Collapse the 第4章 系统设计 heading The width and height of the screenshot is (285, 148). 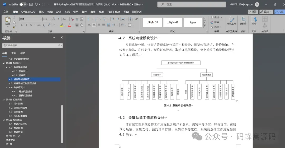4,63
